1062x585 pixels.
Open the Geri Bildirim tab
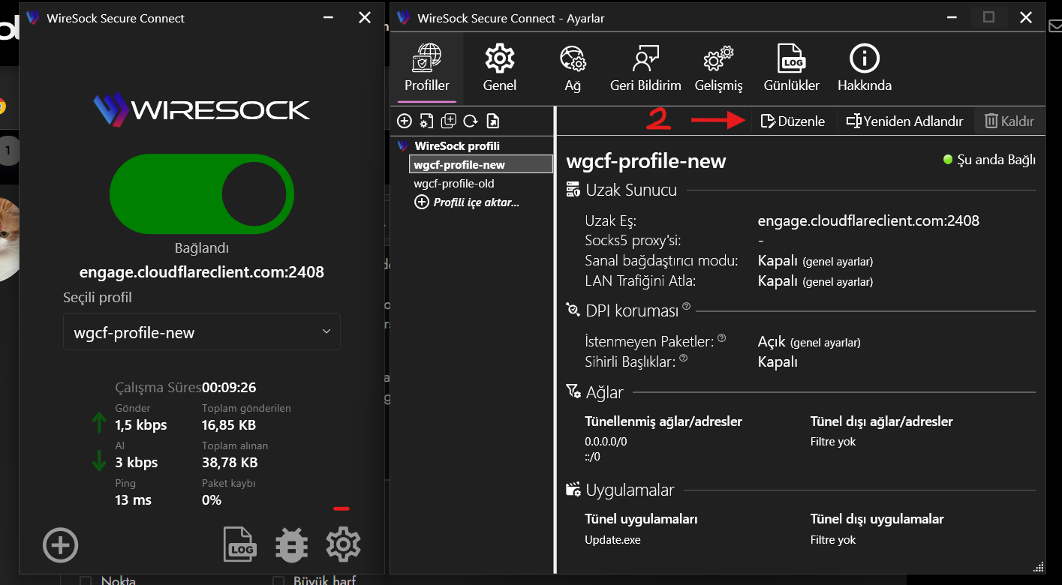[x=645, y=68]
